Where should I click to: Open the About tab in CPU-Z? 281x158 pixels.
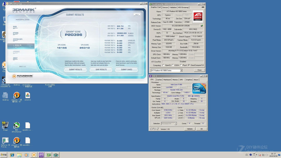(196, 80)
